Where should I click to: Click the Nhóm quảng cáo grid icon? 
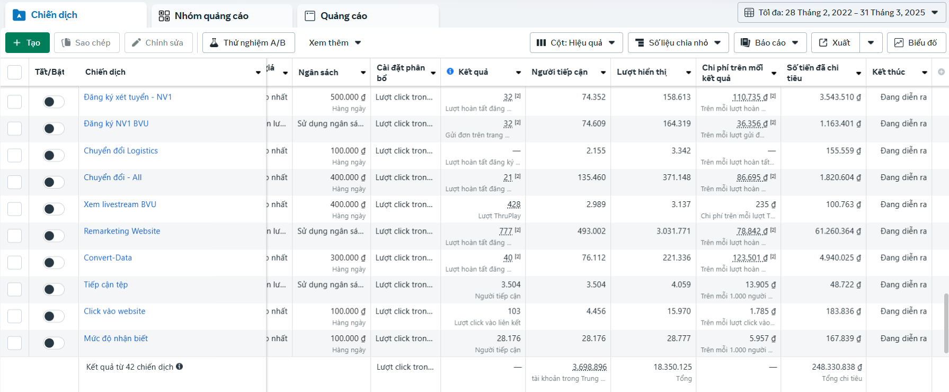pyautogui.click(x=164, y=16)
